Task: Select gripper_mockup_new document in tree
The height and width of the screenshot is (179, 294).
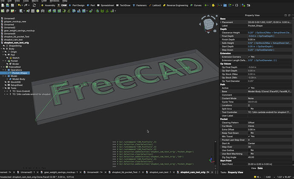Action: (x=15, y=22)
